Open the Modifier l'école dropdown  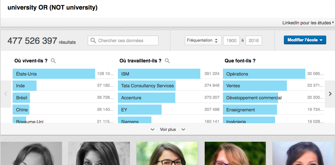click(x=305, y=40)
